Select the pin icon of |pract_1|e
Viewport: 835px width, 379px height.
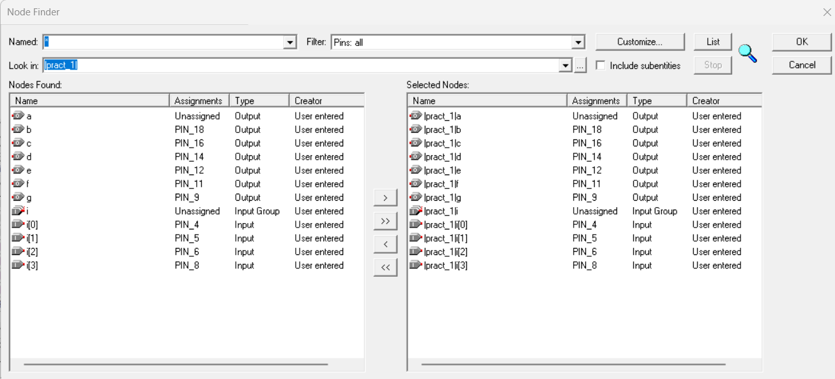[416, 171]
